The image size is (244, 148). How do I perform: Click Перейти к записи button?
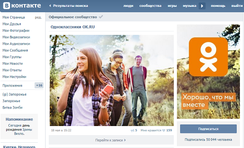[111, 140]
